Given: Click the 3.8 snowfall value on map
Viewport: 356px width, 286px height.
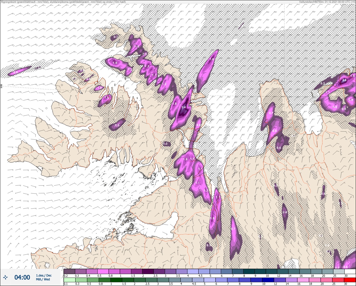Looking at the screenshot, I should pos(344,80).
